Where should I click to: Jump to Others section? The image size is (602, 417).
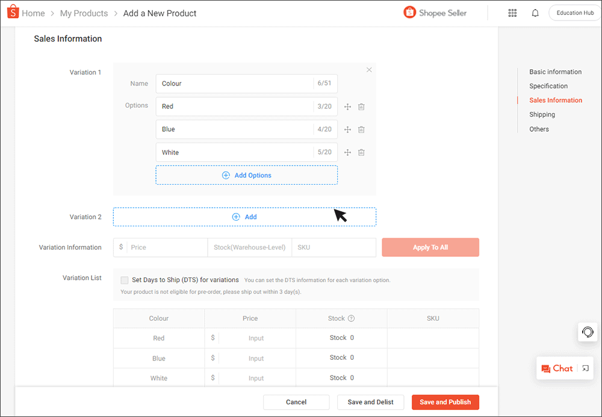tap(539, 129)
